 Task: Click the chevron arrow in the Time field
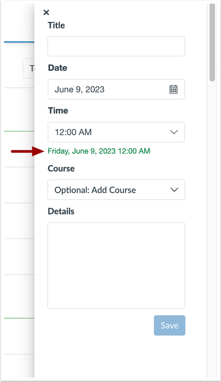click(x=174, y=132)
